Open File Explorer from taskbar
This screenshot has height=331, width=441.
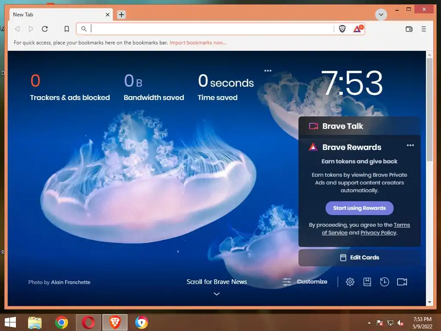pos(35,322)
